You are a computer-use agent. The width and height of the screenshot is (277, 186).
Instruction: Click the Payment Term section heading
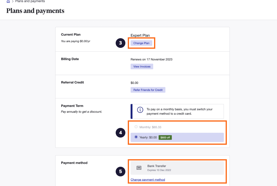[x=72, y=106]
